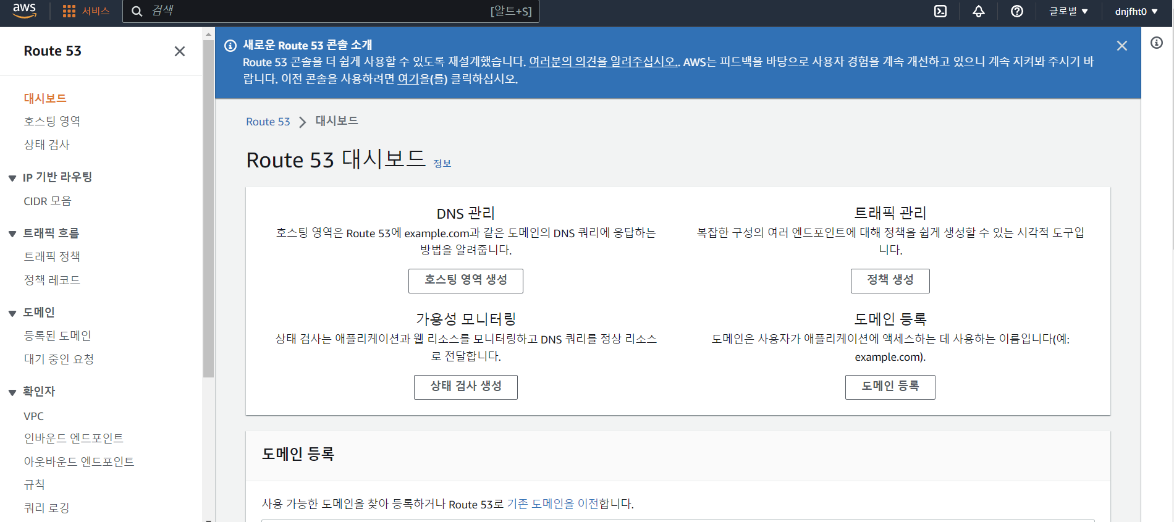Launch the CloudShell terminal icon

[x=940, y=11]
